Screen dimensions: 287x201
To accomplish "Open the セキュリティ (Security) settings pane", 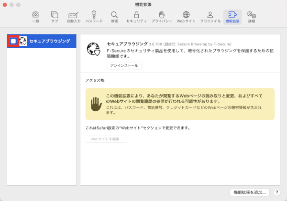I will pos(136,17).
